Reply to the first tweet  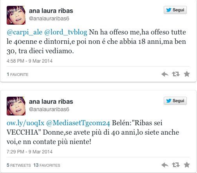coord(165,74)
